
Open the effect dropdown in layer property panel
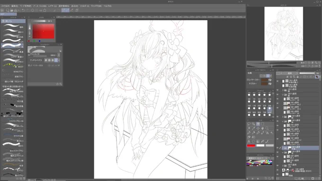[271, 76]
